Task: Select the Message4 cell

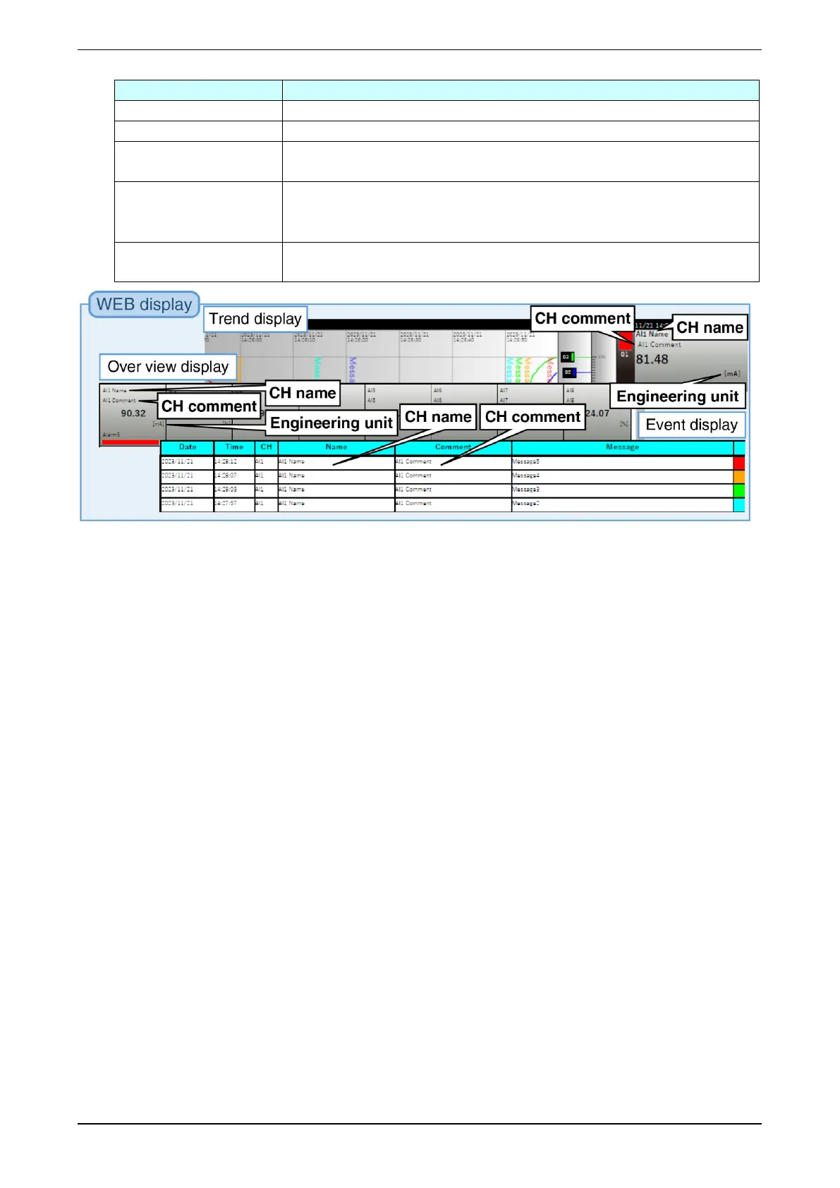Action: [622, 476]
